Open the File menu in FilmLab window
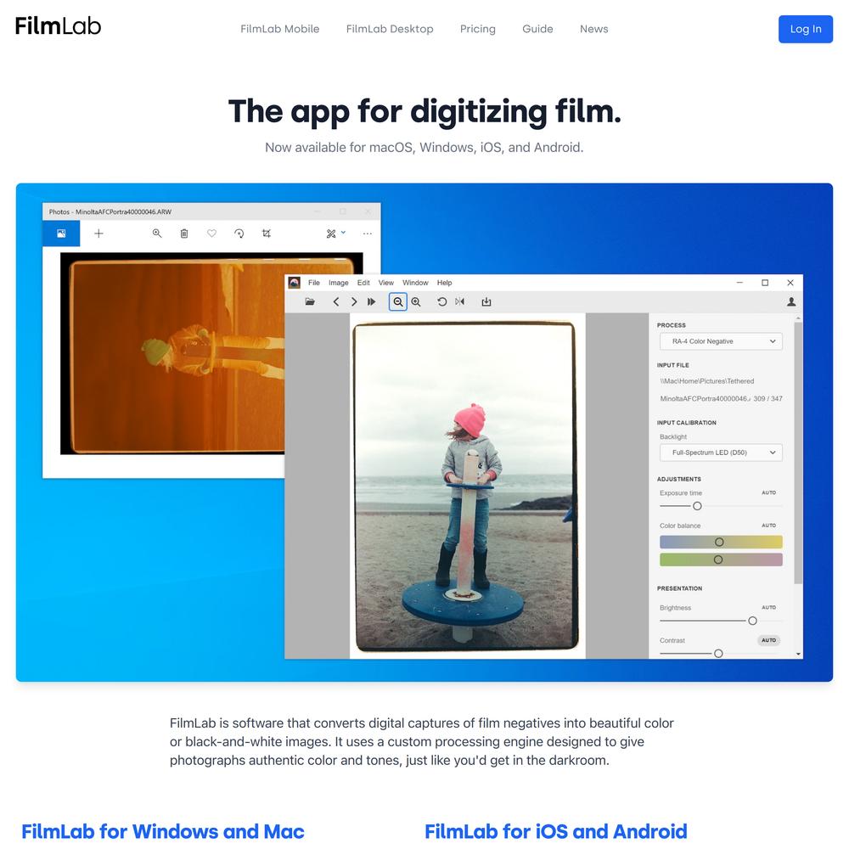 314,283
